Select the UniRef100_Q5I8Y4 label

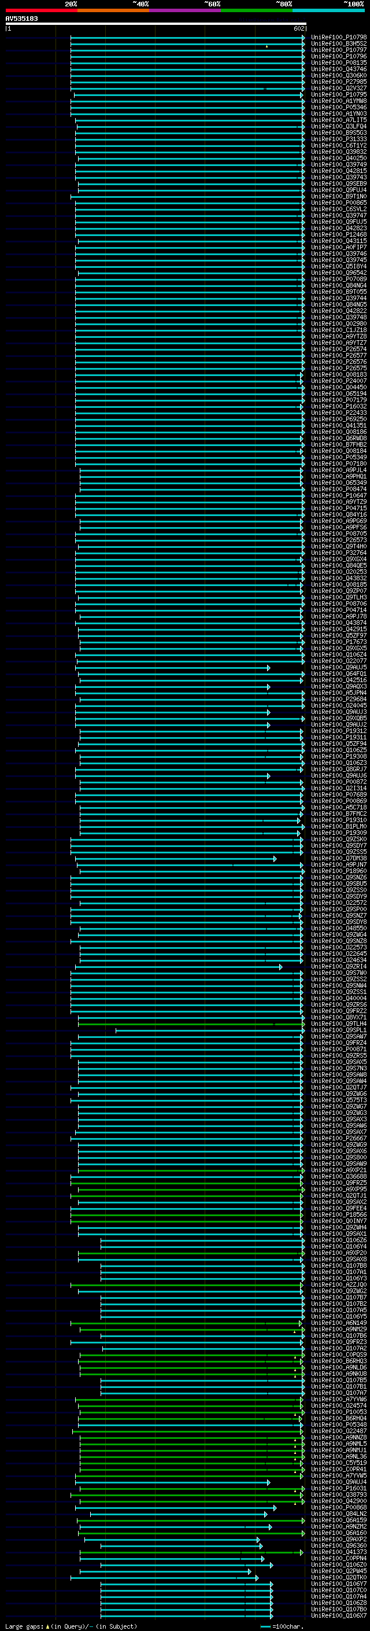[339, 267]
